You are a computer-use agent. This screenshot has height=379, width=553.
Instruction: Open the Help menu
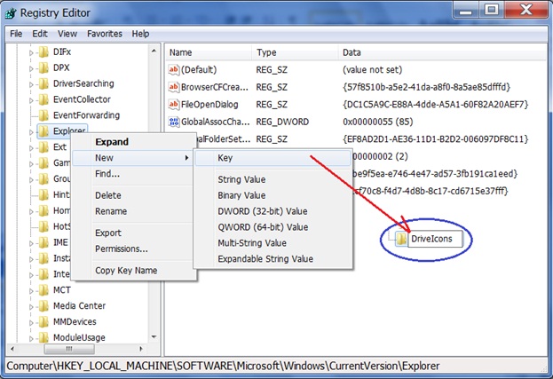tap(140, 34)
